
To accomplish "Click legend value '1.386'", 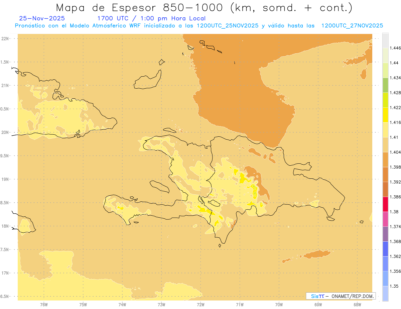I will (x=396, y=197).
